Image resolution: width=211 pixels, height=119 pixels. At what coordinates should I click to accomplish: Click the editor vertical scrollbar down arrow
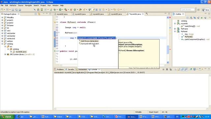tap(168, 62)
